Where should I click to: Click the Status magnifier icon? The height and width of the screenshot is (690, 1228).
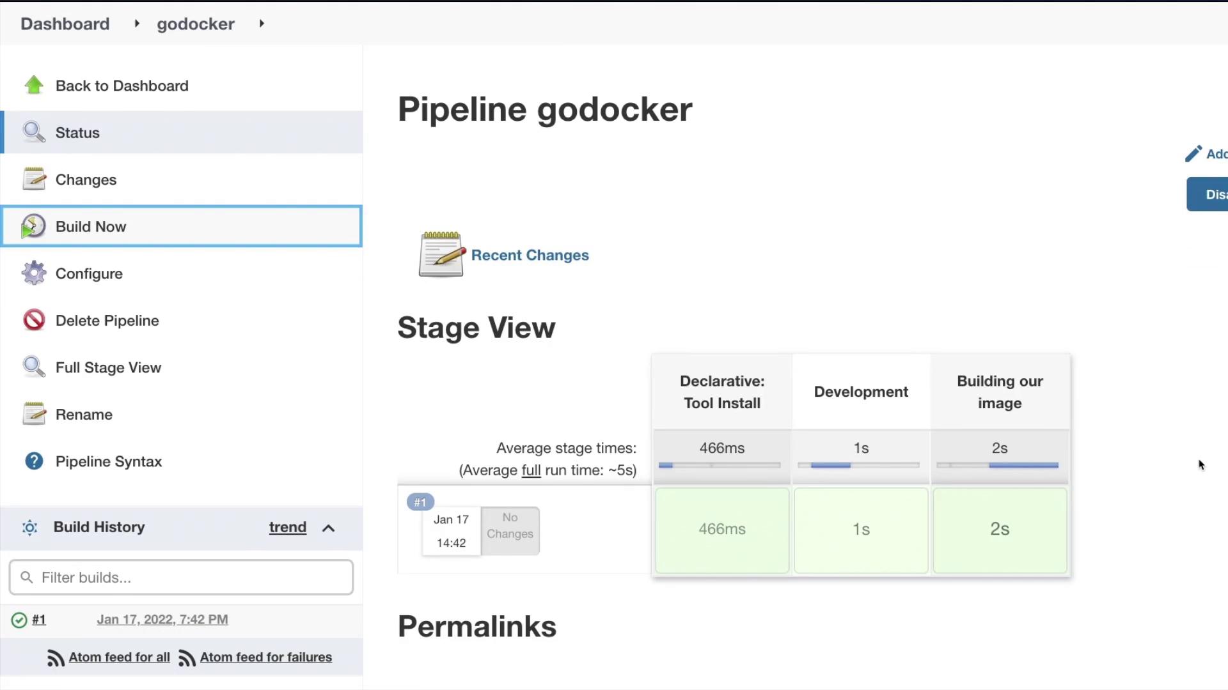[34, 132]
